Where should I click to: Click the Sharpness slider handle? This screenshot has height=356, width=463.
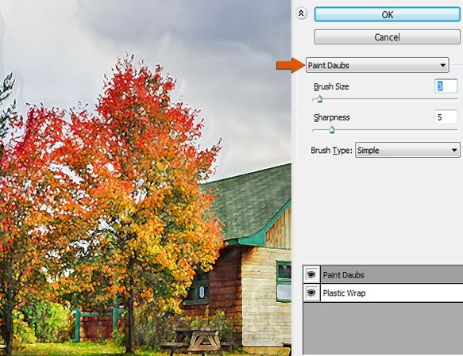[x=332, y=130]
